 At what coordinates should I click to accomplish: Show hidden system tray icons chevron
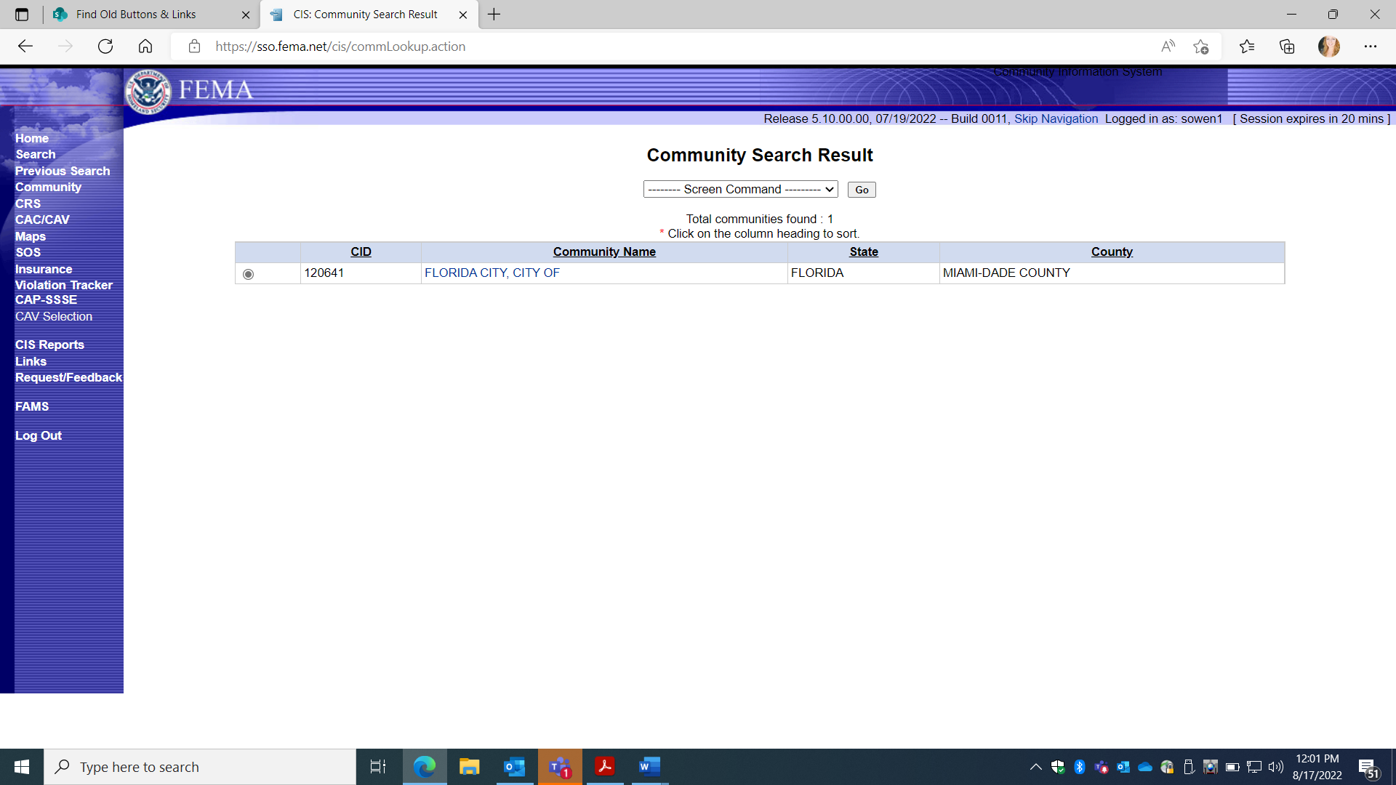(1035, 767)
